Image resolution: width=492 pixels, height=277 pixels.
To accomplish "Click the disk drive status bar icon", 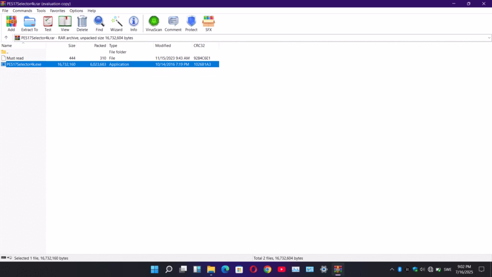I will [3, 258].
